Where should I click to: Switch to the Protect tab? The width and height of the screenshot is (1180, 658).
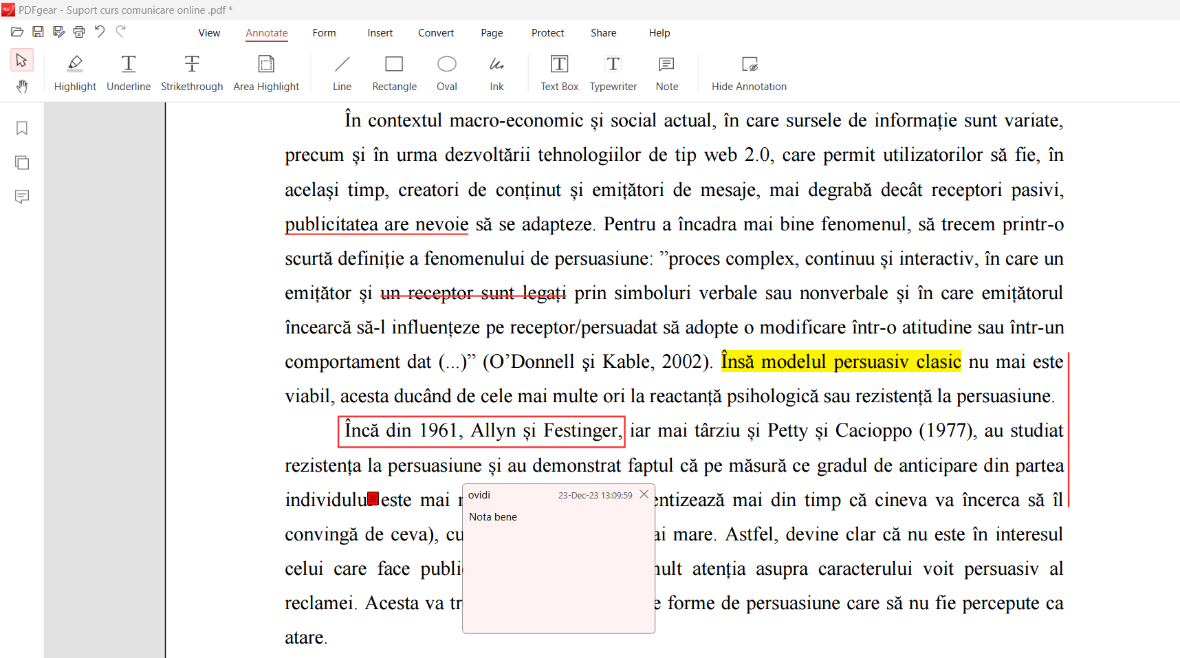[x=547, y=32]
